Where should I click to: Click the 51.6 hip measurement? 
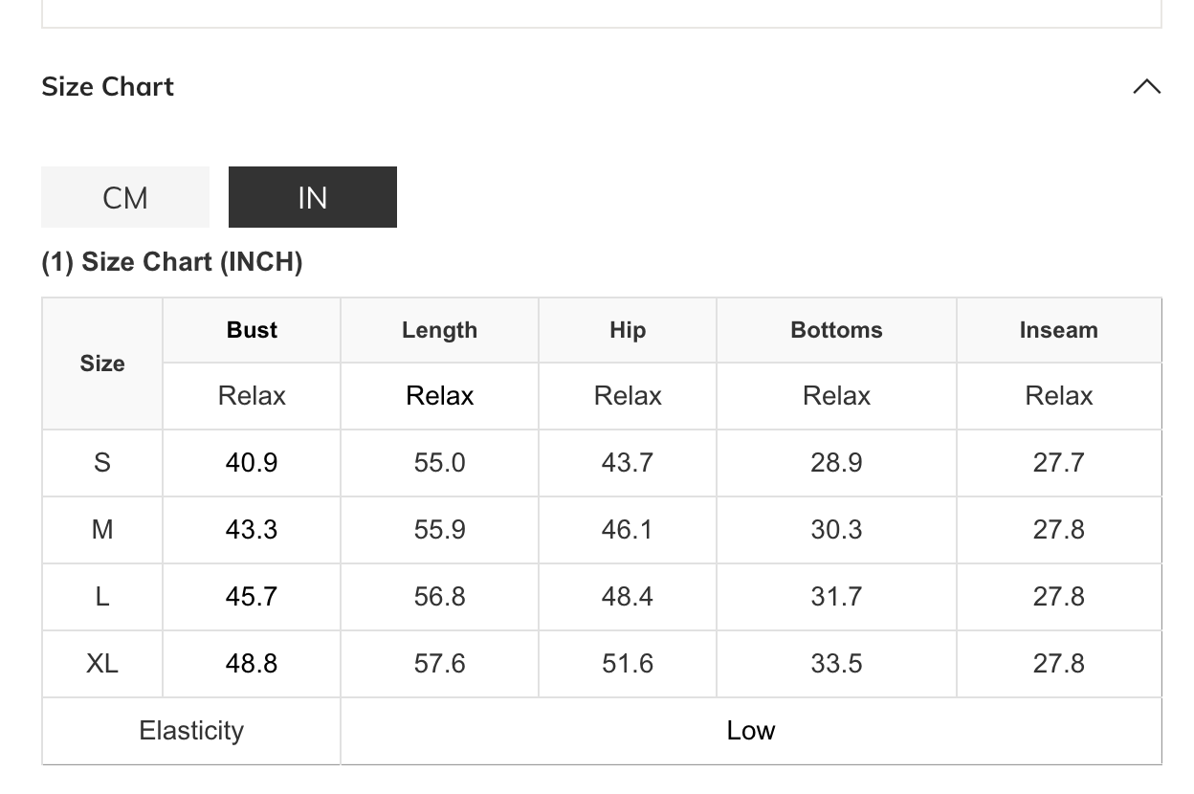[x=628, y=664]
